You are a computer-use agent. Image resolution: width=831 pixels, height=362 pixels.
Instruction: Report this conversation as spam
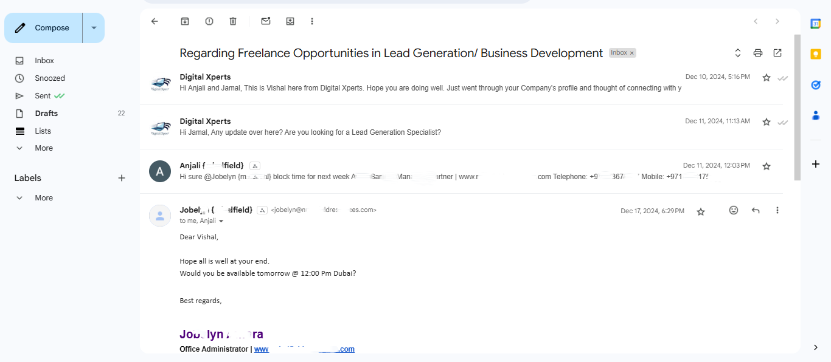pyautogui.click(x=209, y=21)
